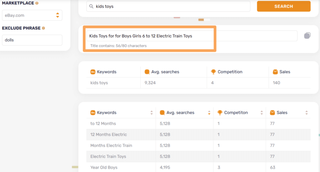This screenshot has height=172, width=320.
Task: Click the 9,324 avg. searches value
Action: 150,83
